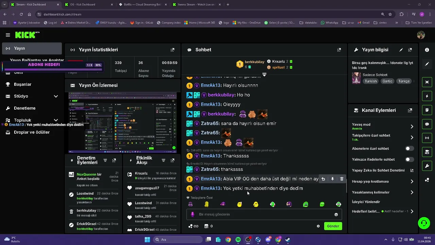This screenshot has height=245, width=435.
Task: Pop out the Kanal Eylemleri panel
Action: (x=410, y=110)
